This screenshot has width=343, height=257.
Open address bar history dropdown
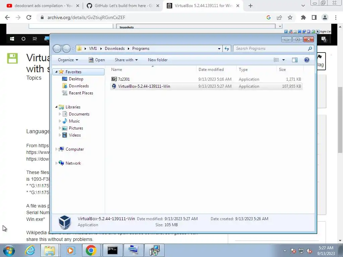[219, 49]
